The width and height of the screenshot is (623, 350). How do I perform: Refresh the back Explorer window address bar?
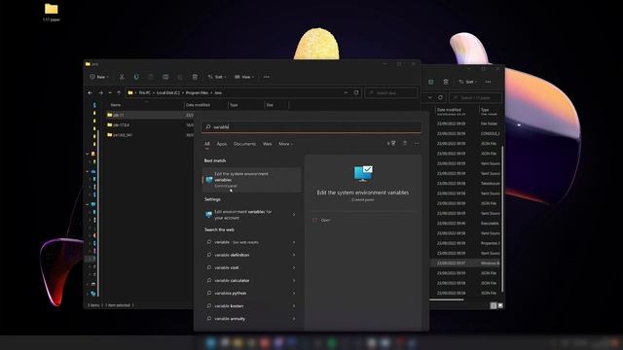pyautogui.click(x=440, y=97)
